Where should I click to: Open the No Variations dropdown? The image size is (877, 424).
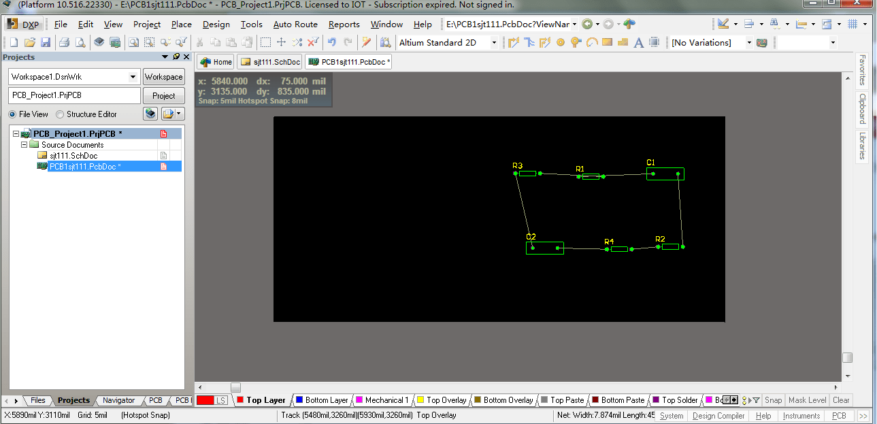click(750, 42)
